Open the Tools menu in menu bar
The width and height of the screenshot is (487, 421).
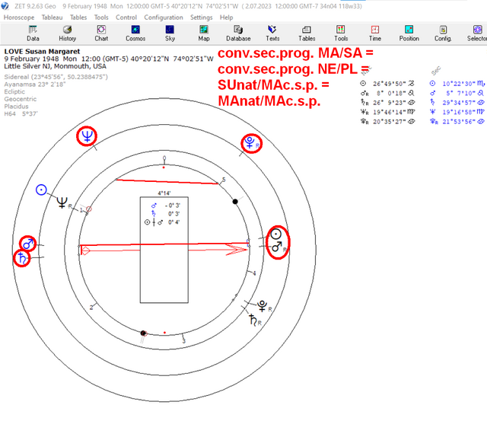tap(101, 18)
